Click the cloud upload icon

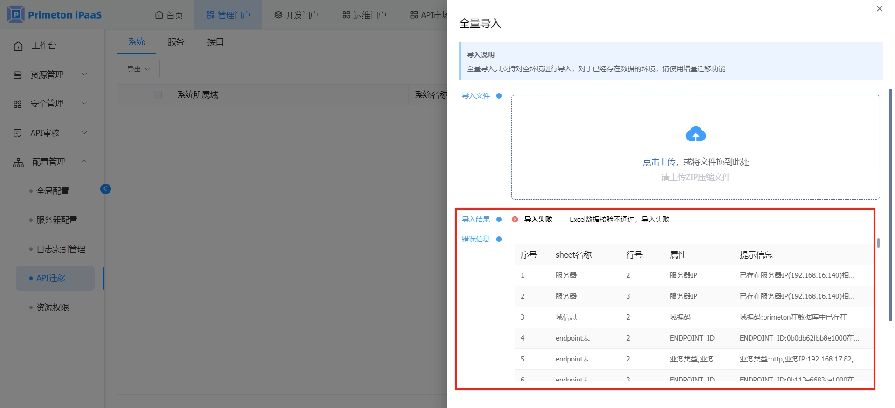pos(695,134)
